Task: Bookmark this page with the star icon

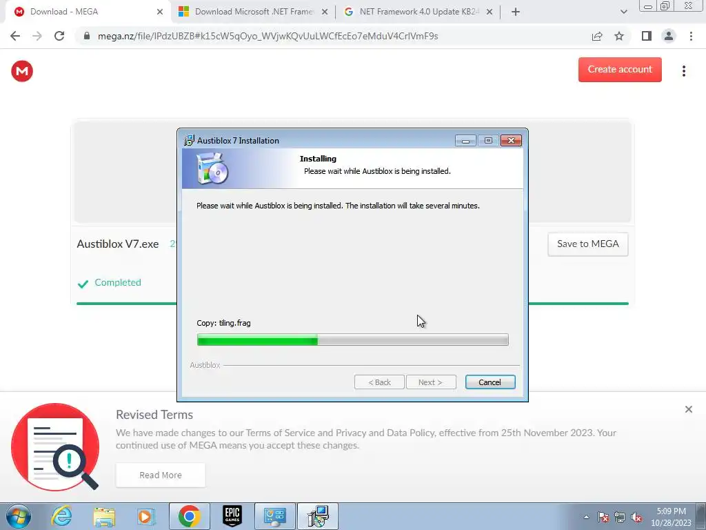Action: [x=619, y=36]
